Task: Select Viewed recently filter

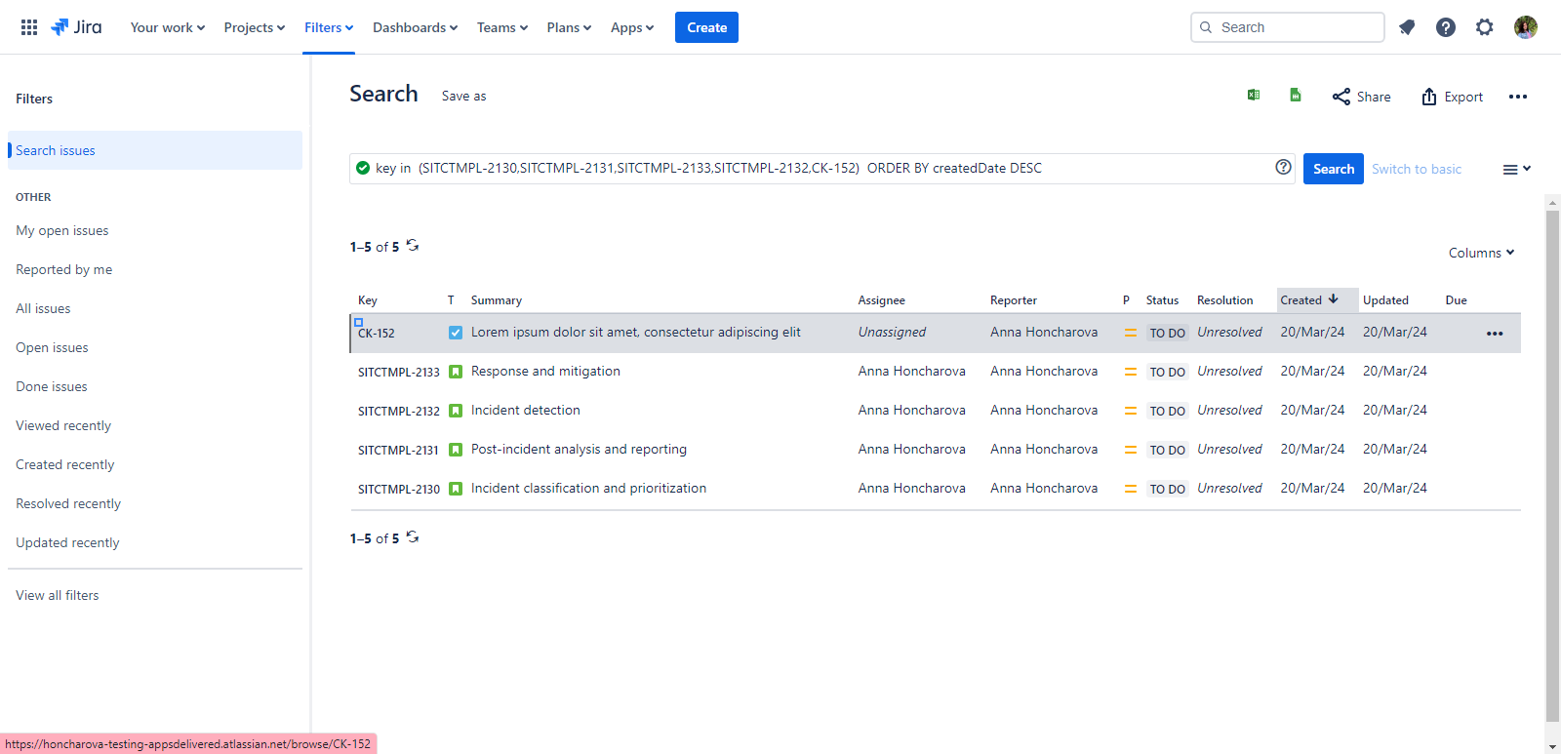Action: (x=63, y=425)
